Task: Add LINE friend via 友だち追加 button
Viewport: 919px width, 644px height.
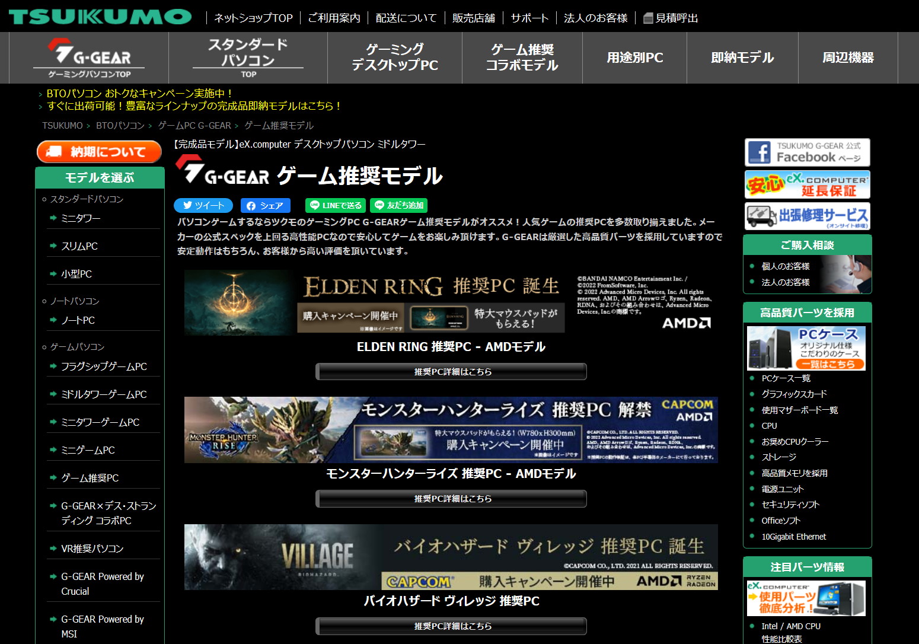Action: click(398, 205)
